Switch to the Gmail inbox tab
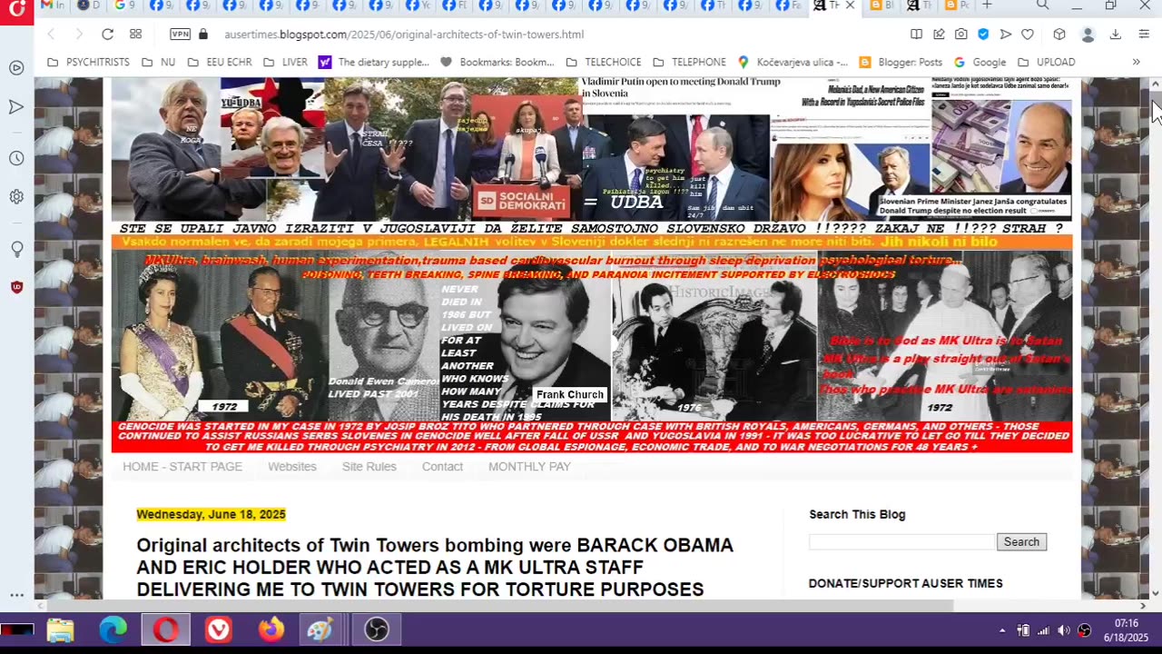The width and height of the screenshot is (1162, 654). [53, 5]
